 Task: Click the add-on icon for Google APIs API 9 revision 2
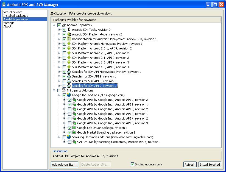tap(74, 100)
